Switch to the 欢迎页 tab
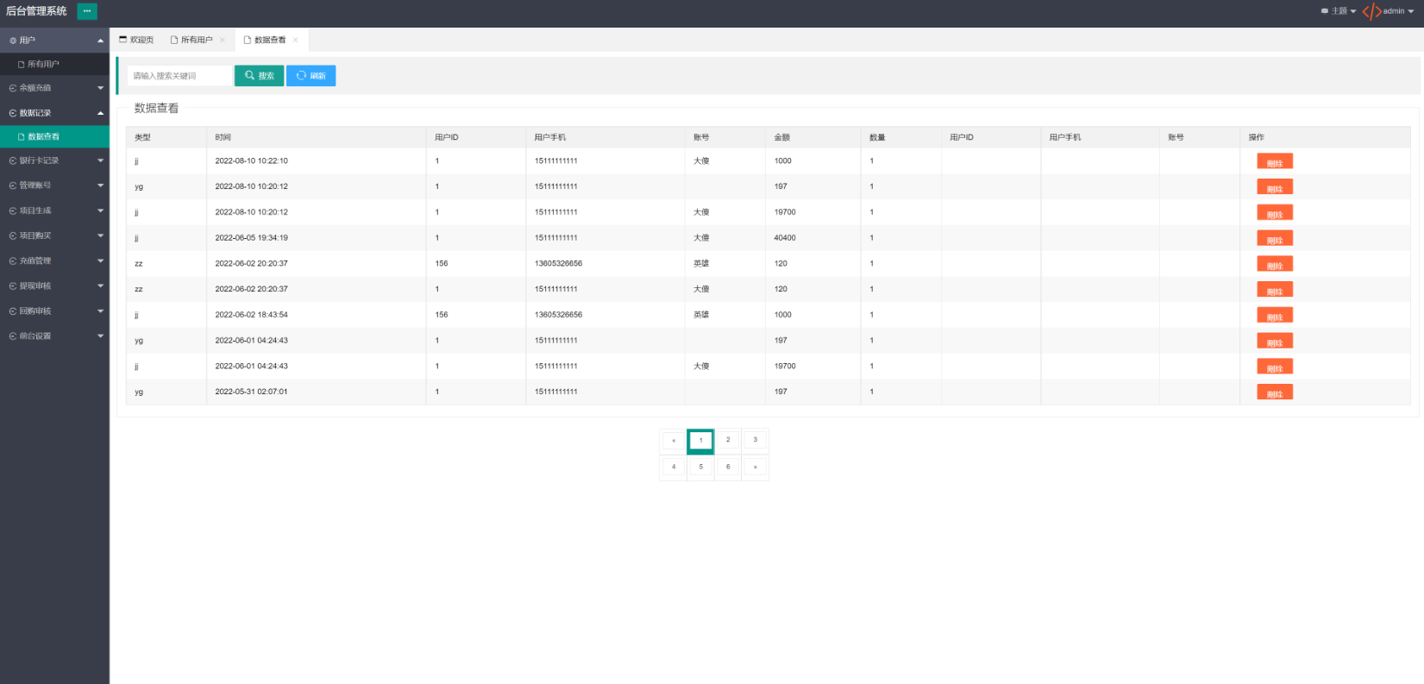Screen dimensions: 1424x684 click(x=136, y=40)
